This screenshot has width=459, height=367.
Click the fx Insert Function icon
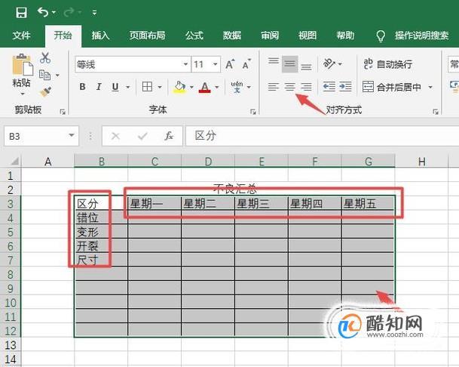[169, 136]
